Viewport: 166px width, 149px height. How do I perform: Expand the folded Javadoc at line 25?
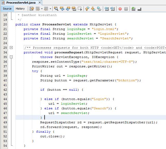point(11,48)
